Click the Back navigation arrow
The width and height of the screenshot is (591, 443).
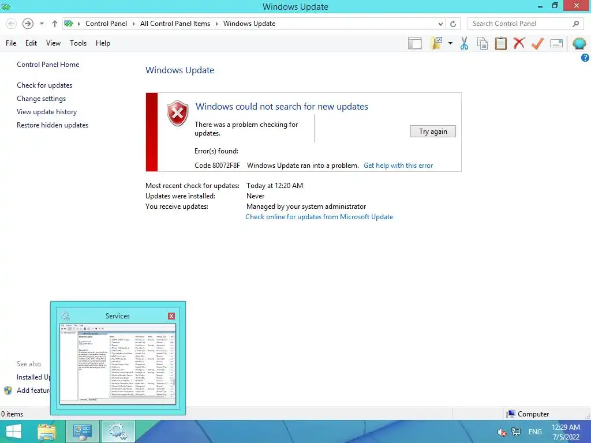click(12, 24)
